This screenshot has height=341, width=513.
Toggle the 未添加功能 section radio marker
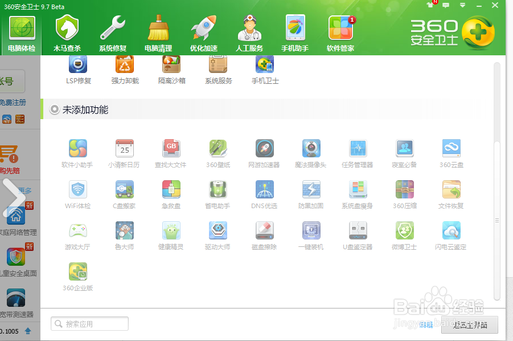(x=54, y=109)
